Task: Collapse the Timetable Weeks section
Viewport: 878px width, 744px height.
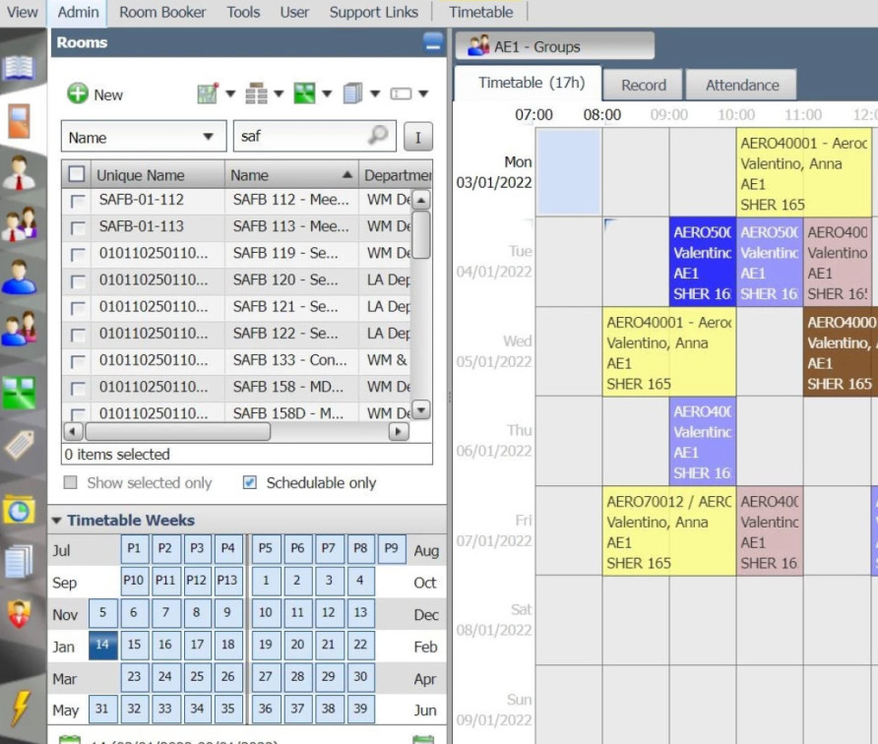Action: (x=57, y=521)
